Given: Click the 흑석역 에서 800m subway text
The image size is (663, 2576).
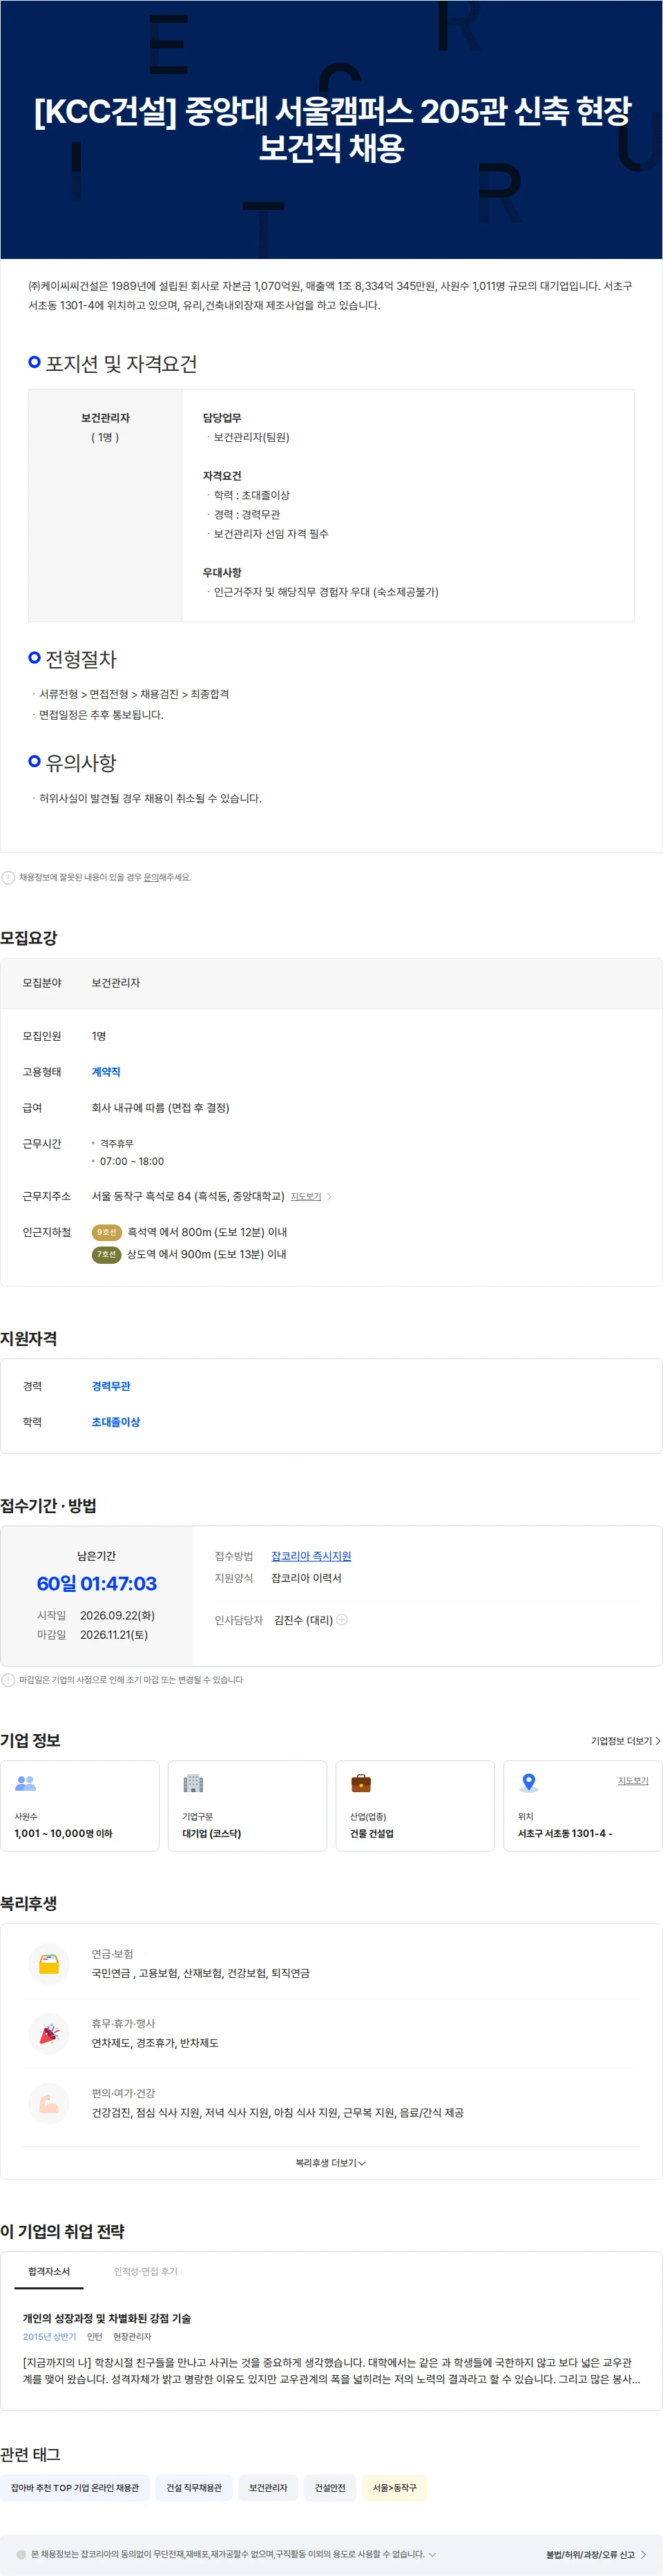Looking at the screenshot, I should tap(207, 1232).
